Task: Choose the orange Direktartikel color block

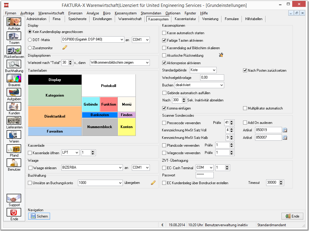Action: [x=55, y=116]
